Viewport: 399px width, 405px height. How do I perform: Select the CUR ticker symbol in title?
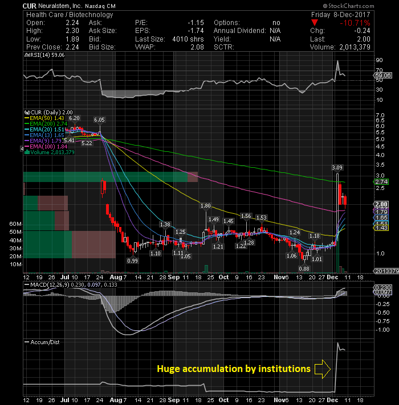point(30,6)
